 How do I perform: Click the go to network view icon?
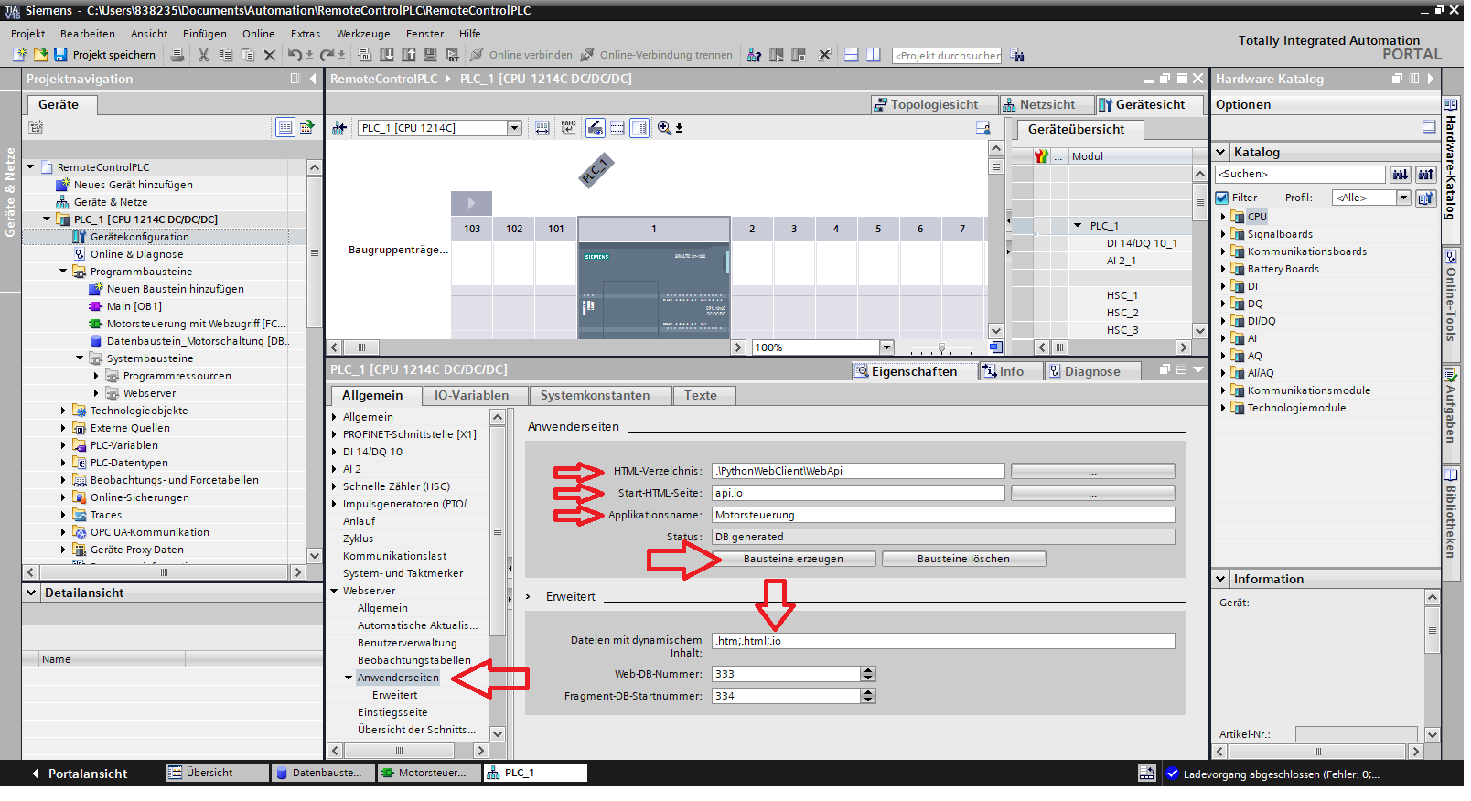(x=338, y=128)
